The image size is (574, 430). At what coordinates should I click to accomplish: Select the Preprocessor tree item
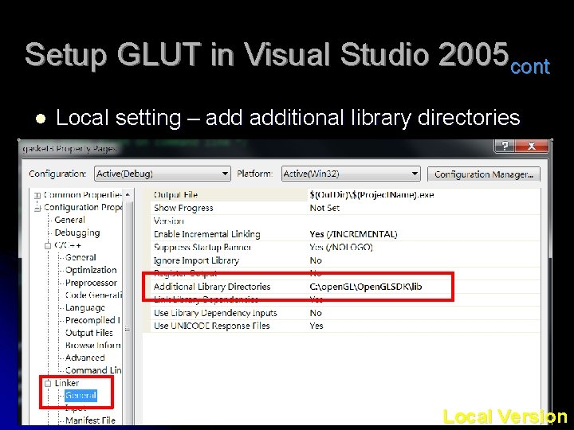91,283
